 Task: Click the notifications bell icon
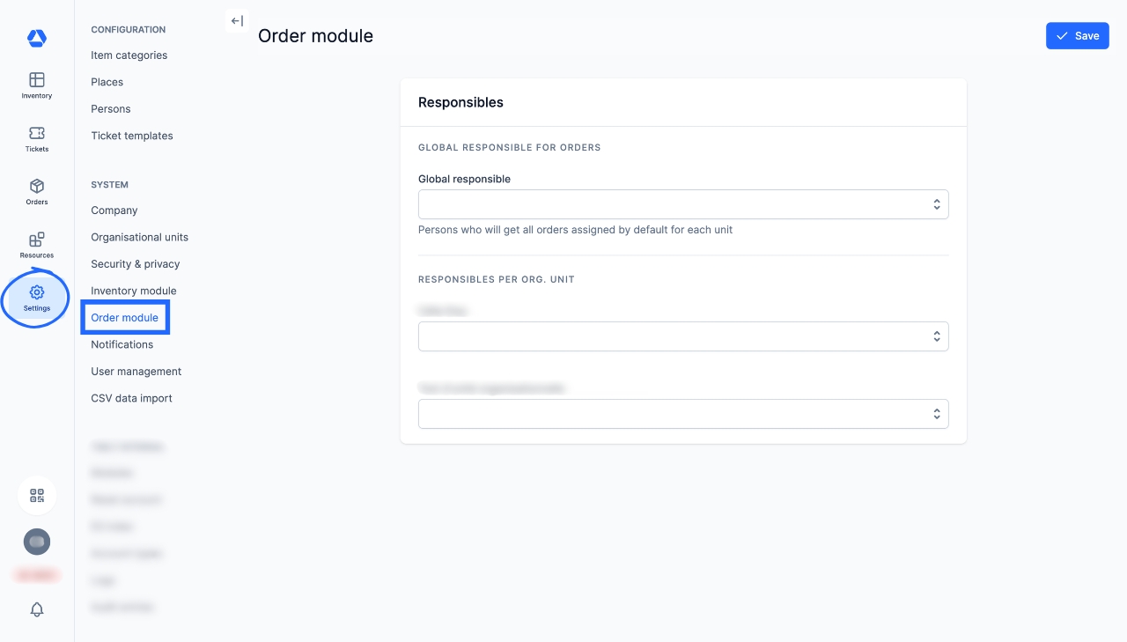(37, 609)
